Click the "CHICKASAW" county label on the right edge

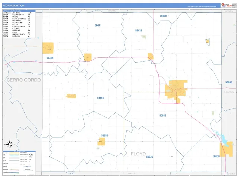229,92
